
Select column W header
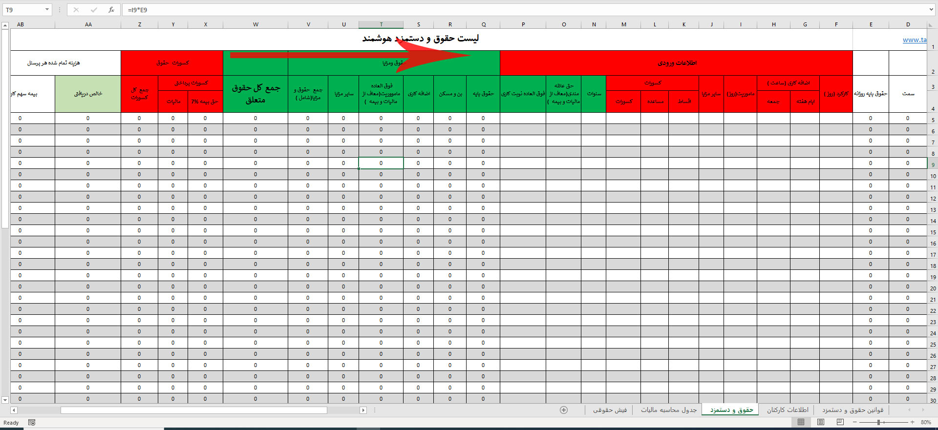[256, 24]
